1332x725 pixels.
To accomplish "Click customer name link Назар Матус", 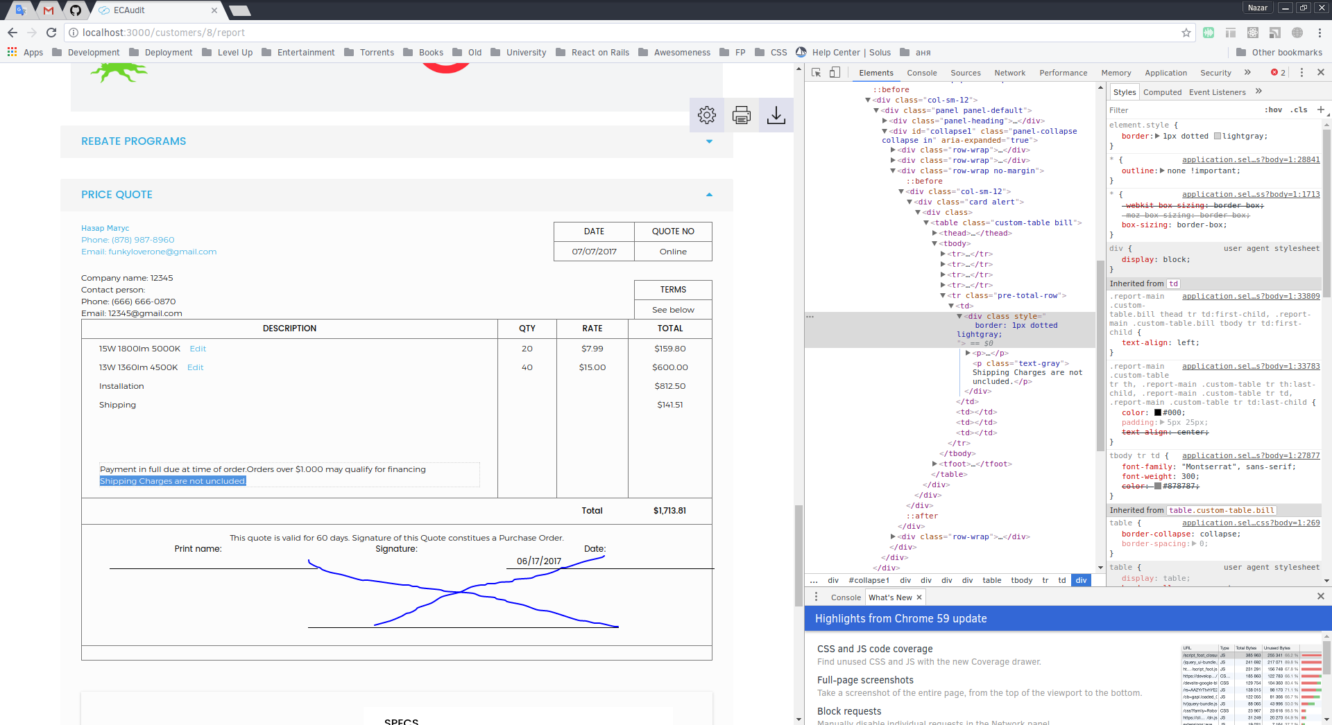I will pos(105,228).
